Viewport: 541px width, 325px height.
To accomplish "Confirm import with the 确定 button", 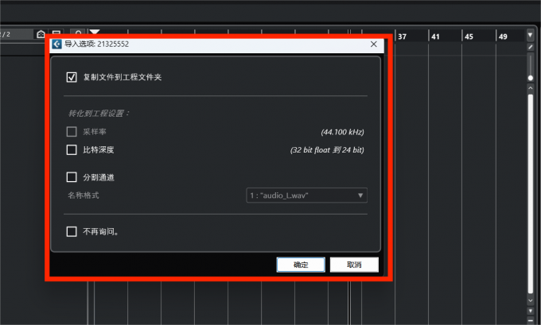I will pos(301,265).
